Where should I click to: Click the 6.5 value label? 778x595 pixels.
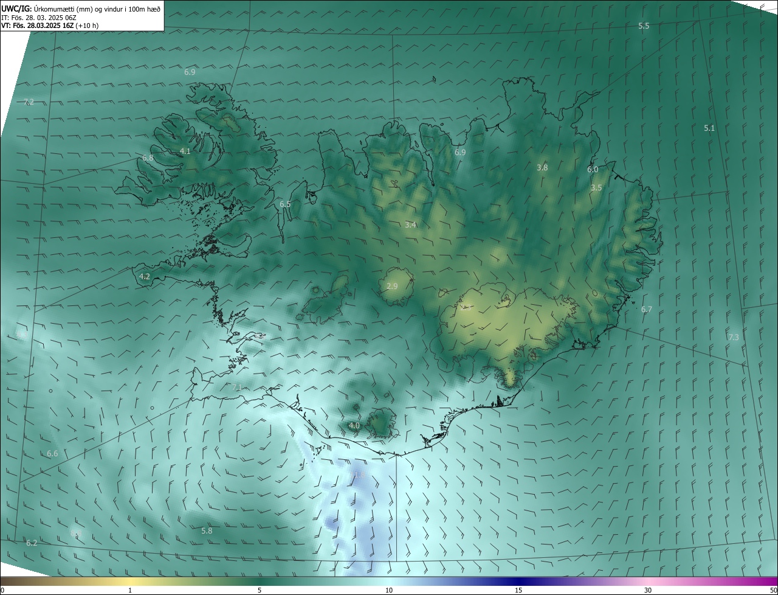(x=285, y=204)
